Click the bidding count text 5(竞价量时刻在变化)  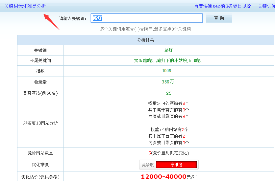[x=168, y=153]
